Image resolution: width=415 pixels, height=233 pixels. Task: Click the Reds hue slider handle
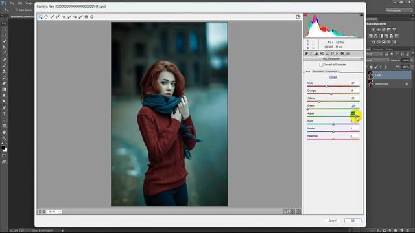[x=326, y=86]
